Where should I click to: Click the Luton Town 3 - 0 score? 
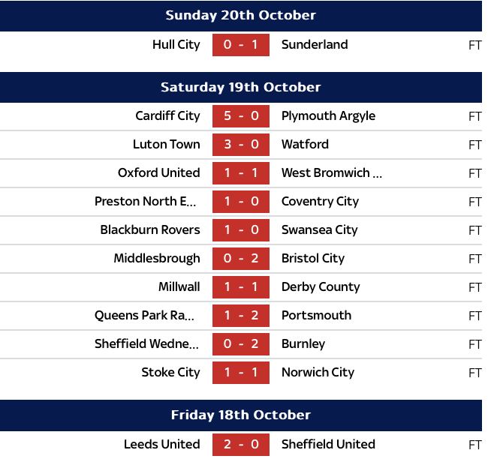[x=240, y=145]
